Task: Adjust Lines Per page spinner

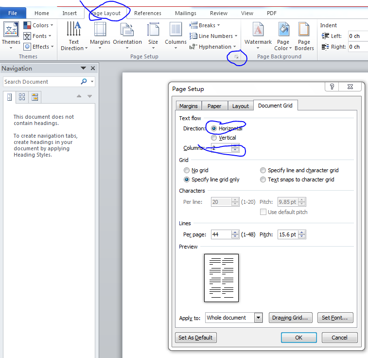Action: pyautogui.click(x=235, y=234)
